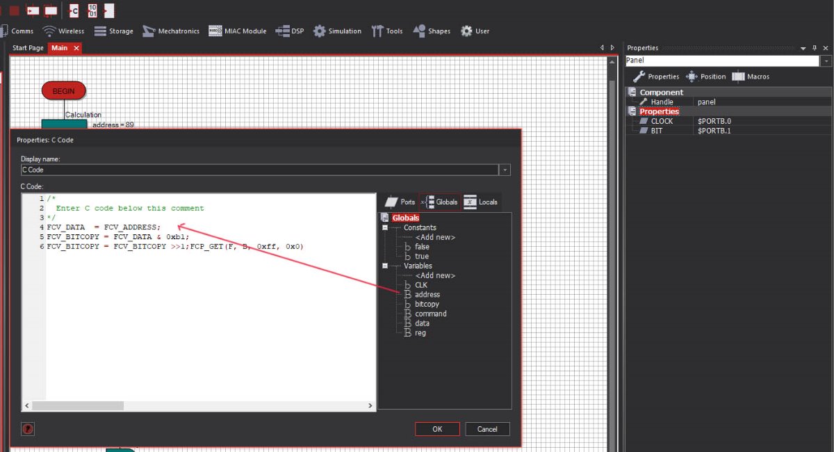This screenshot has width=834, height=452.
Task: Open the Comms component category
Action: coord(17,31)
